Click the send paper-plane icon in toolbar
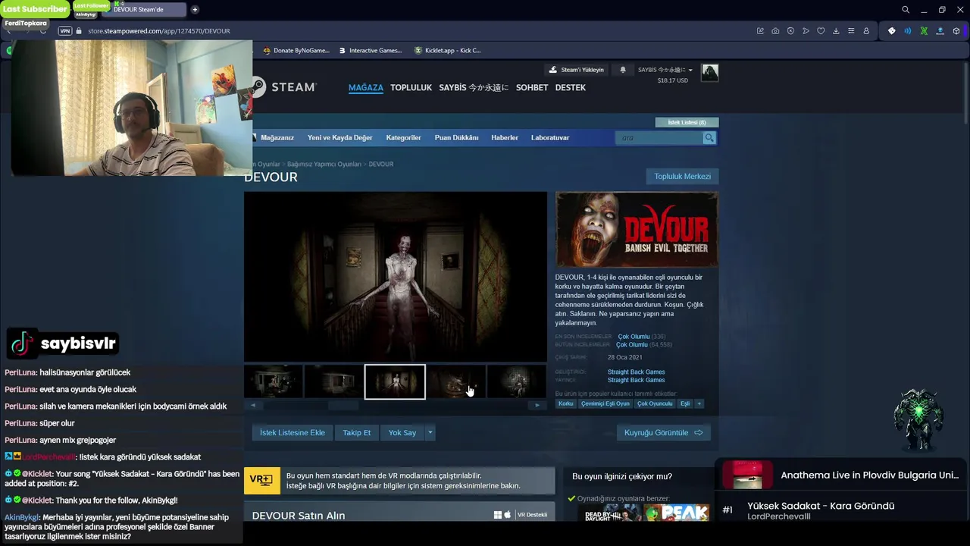 point(806,31)
